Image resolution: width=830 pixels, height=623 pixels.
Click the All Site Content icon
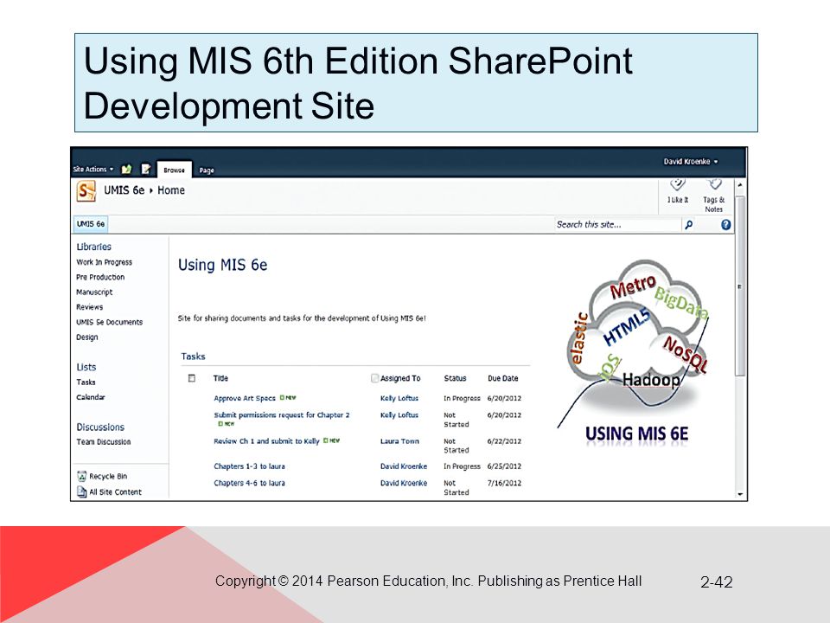pos(81,492)
